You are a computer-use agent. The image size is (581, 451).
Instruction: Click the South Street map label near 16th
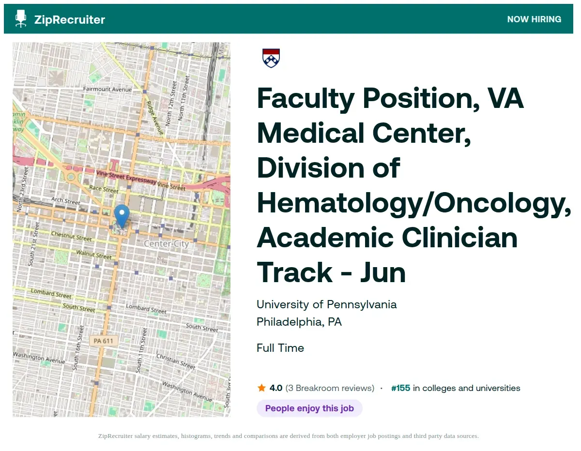click(x=79, y=308)
